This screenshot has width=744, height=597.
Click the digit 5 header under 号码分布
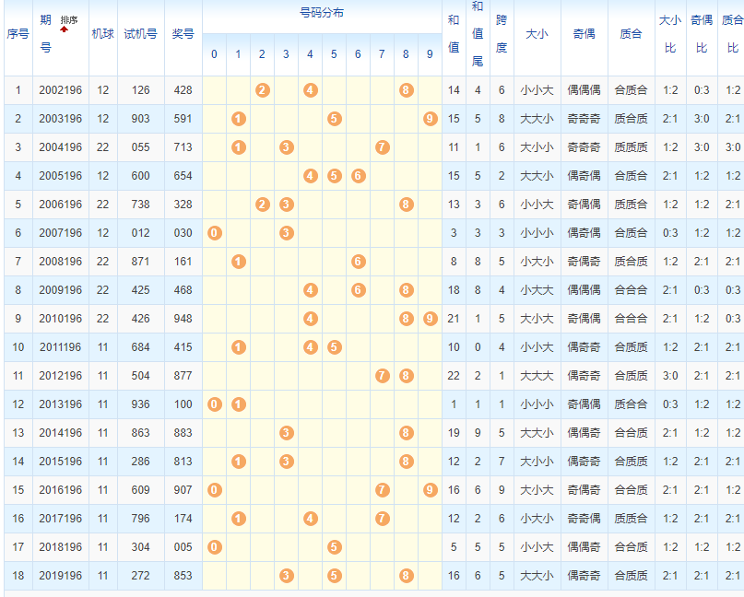(334, 54)
